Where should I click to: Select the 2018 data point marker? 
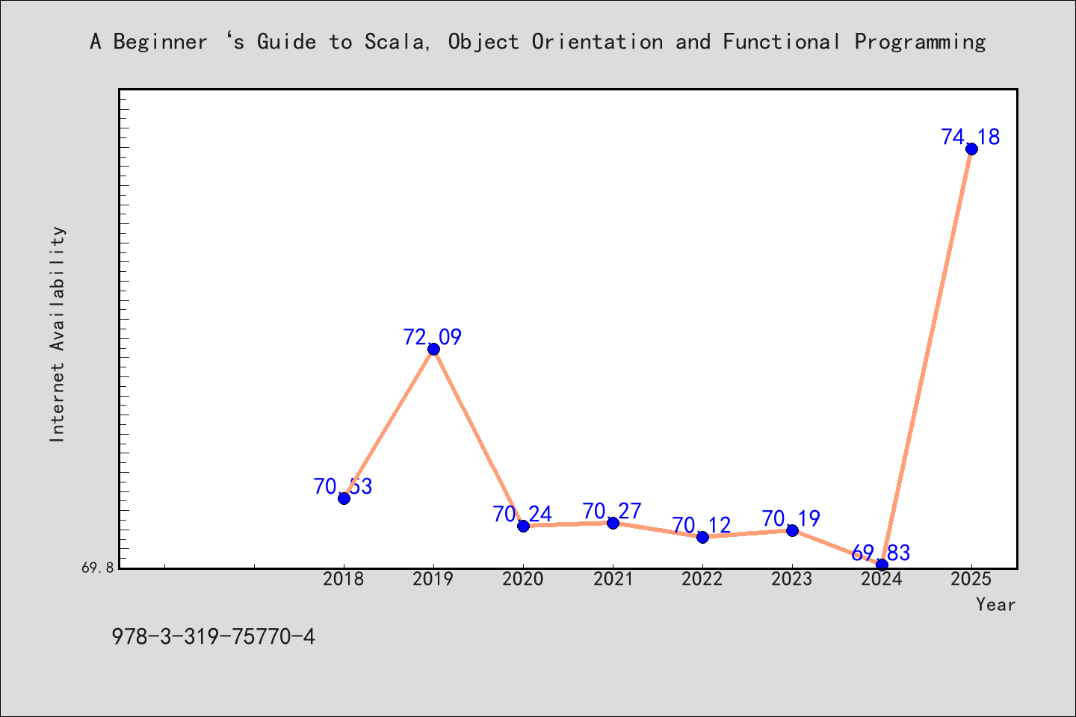click(344, 498)
